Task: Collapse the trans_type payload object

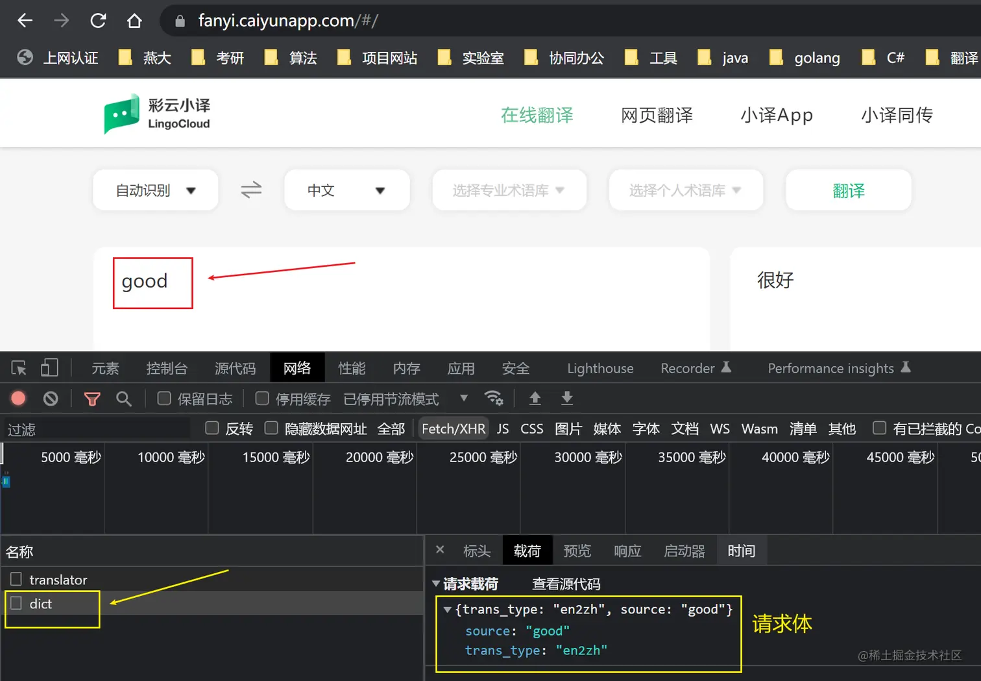Action: [447, 610]
